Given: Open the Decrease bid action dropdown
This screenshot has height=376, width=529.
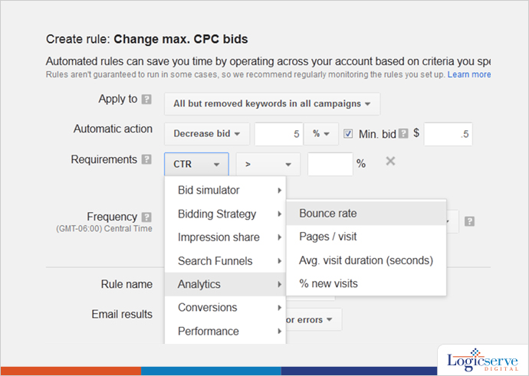Looking at the screenshot, I should click(206, 133).
